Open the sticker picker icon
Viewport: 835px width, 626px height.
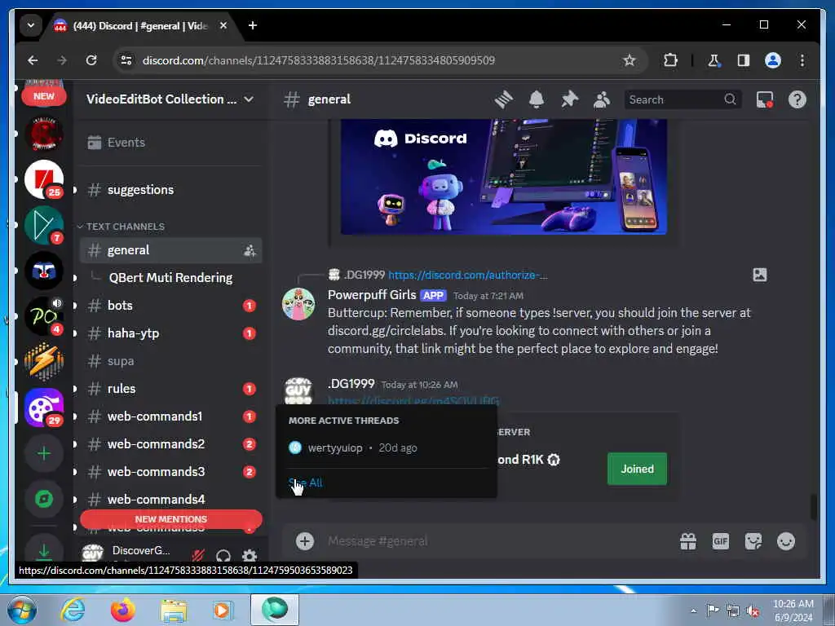pyautogui.click(x=753, y=541)
